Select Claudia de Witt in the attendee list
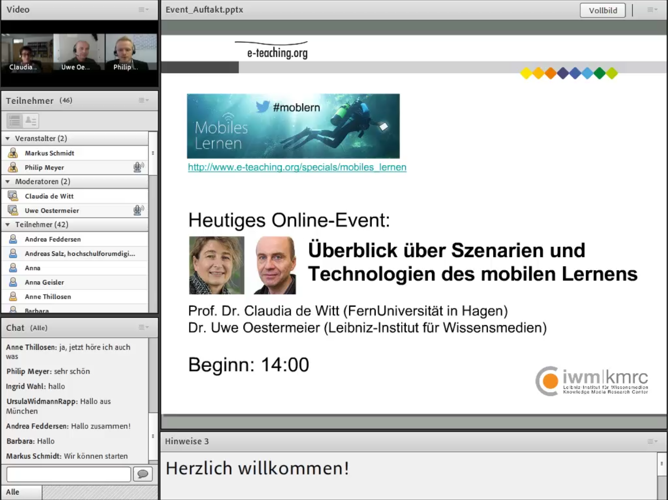The width and height of the screenshot is (668, 500). pos(75,196)
